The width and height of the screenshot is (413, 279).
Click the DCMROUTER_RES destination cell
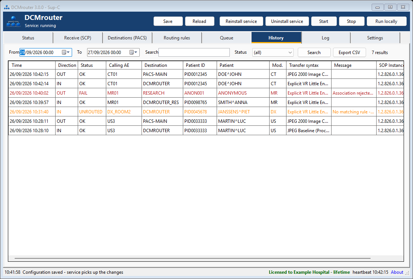point(162,103)
